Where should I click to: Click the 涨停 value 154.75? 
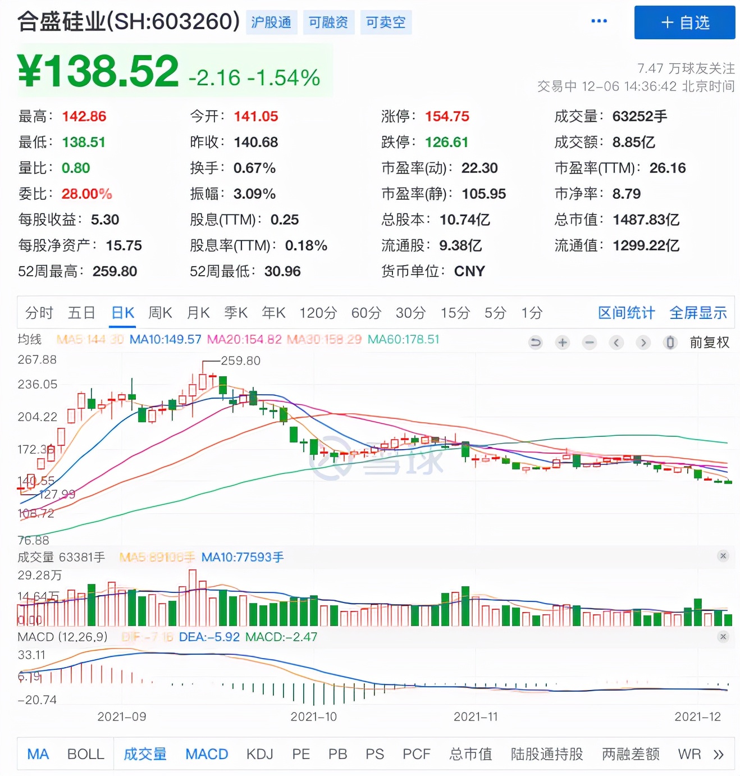447,116
